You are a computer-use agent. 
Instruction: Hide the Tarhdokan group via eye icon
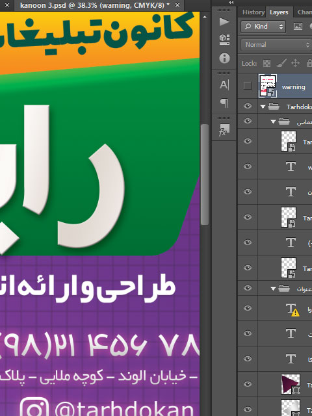pos(248,106)
